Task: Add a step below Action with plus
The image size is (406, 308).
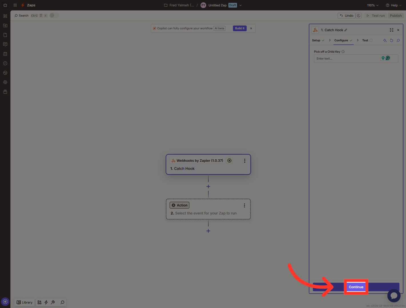Action: click(x=208, y=231)
